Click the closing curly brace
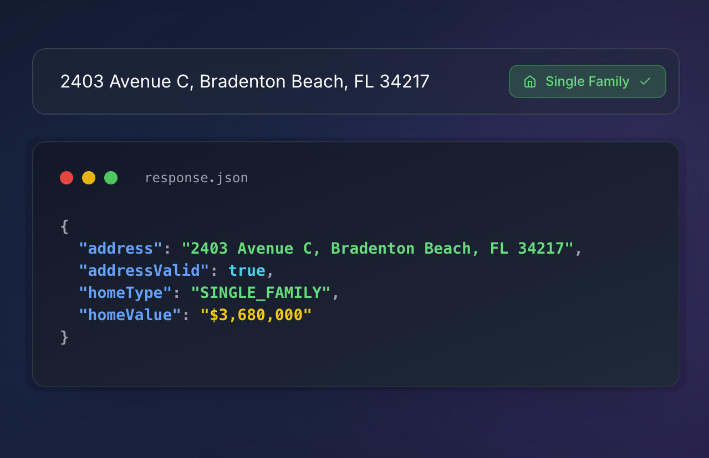 point(64,337)
